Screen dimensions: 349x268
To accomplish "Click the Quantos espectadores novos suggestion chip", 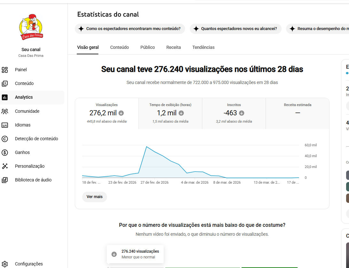I will 236,29.
